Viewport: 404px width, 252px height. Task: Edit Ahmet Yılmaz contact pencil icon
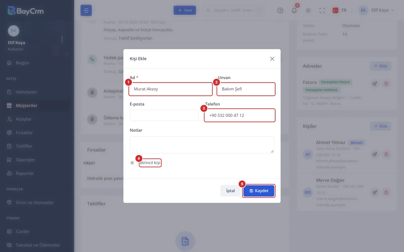coord(375,154)
